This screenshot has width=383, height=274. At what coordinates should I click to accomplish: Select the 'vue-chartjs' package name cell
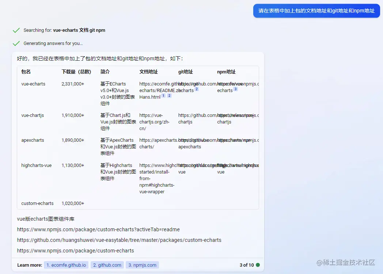[x=33, y=115]
